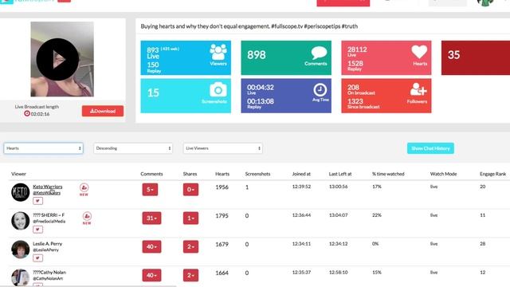Click the broadcast title text

[249, 26]
